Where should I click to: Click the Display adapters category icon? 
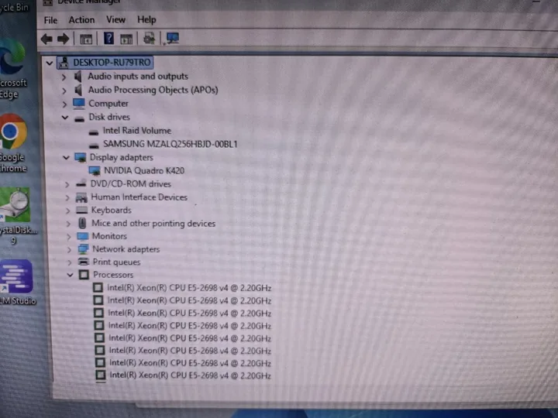[x=81, y=157]
